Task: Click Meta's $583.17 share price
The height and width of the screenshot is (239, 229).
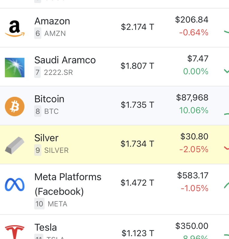Action: click(193, 175)
